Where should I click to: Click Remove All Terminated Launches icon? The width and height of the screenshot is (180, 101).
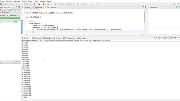[x=159, y=38]
